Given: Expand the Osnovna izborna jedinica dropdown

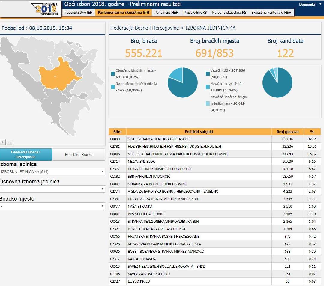Looking at the screenshot, I should [52, 189].
